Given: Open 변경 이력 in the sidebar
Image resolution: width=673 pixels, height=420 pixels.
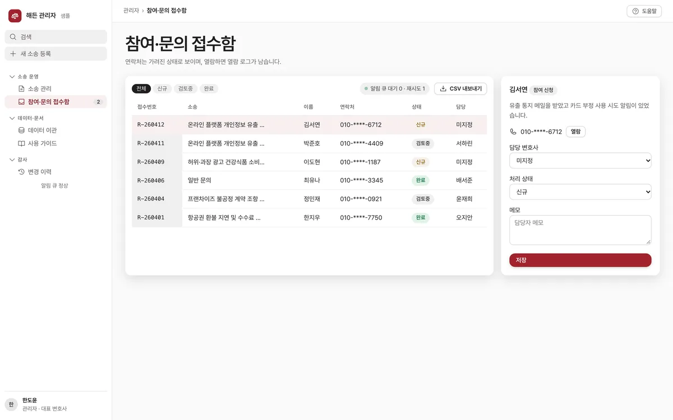Looking at the screenshot, I should click(x=56, y=172).
